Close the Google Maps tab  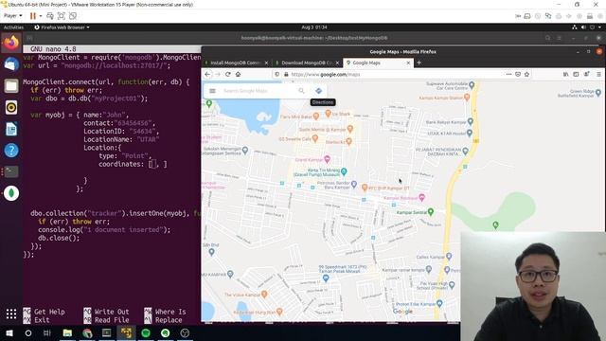point(408,63)
